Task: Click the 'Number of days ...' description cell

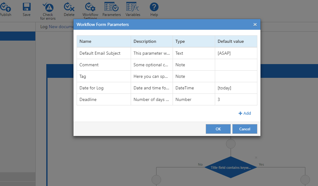Action: pyautogui.click(x=152, y=99)
